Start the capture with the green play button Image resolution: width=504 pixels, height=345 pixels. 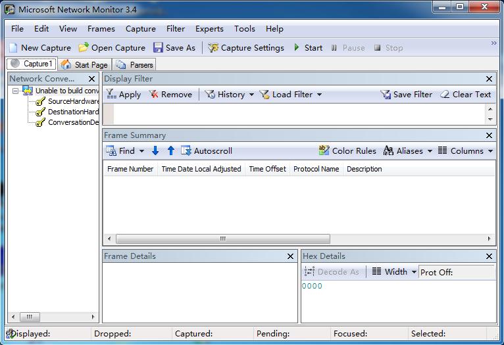point(297,47)
